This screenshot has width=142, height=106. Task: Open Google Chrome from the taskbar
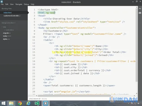[20, 103]
